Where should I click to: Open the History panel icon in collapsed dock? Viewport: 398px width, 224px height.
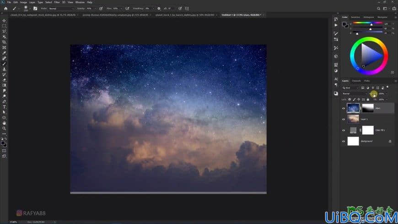pos(336,19)
